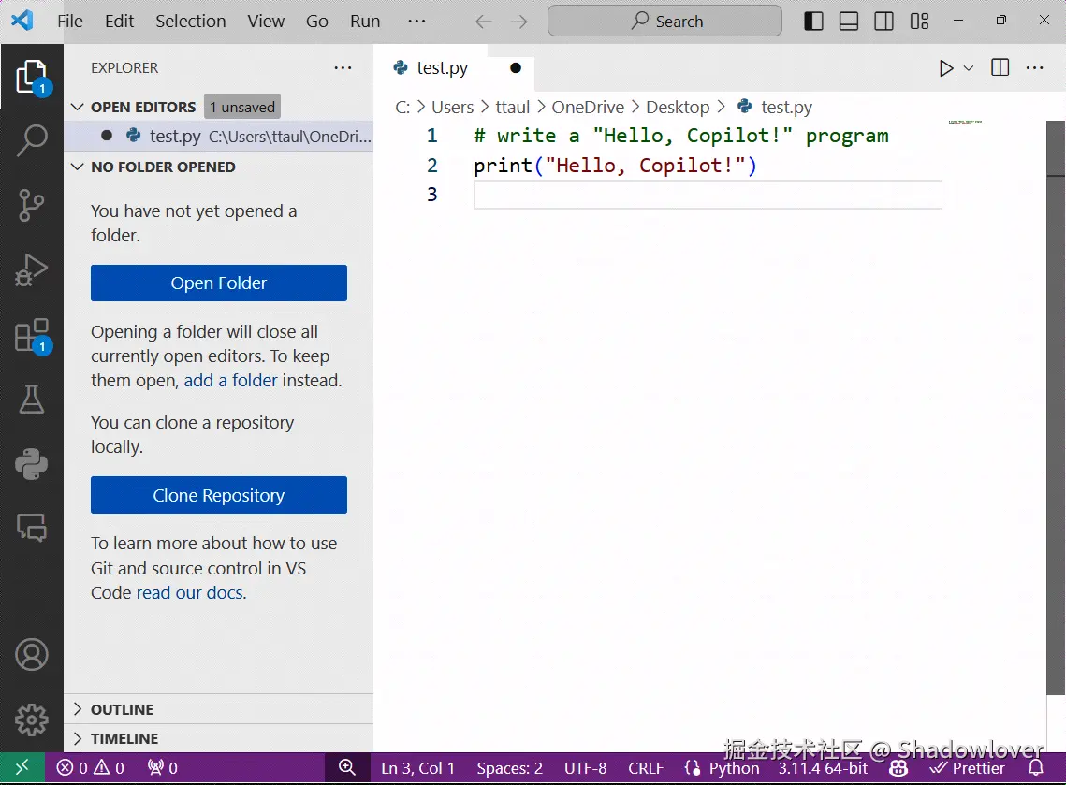Click the VS Code logo icon

coord(22,21)
